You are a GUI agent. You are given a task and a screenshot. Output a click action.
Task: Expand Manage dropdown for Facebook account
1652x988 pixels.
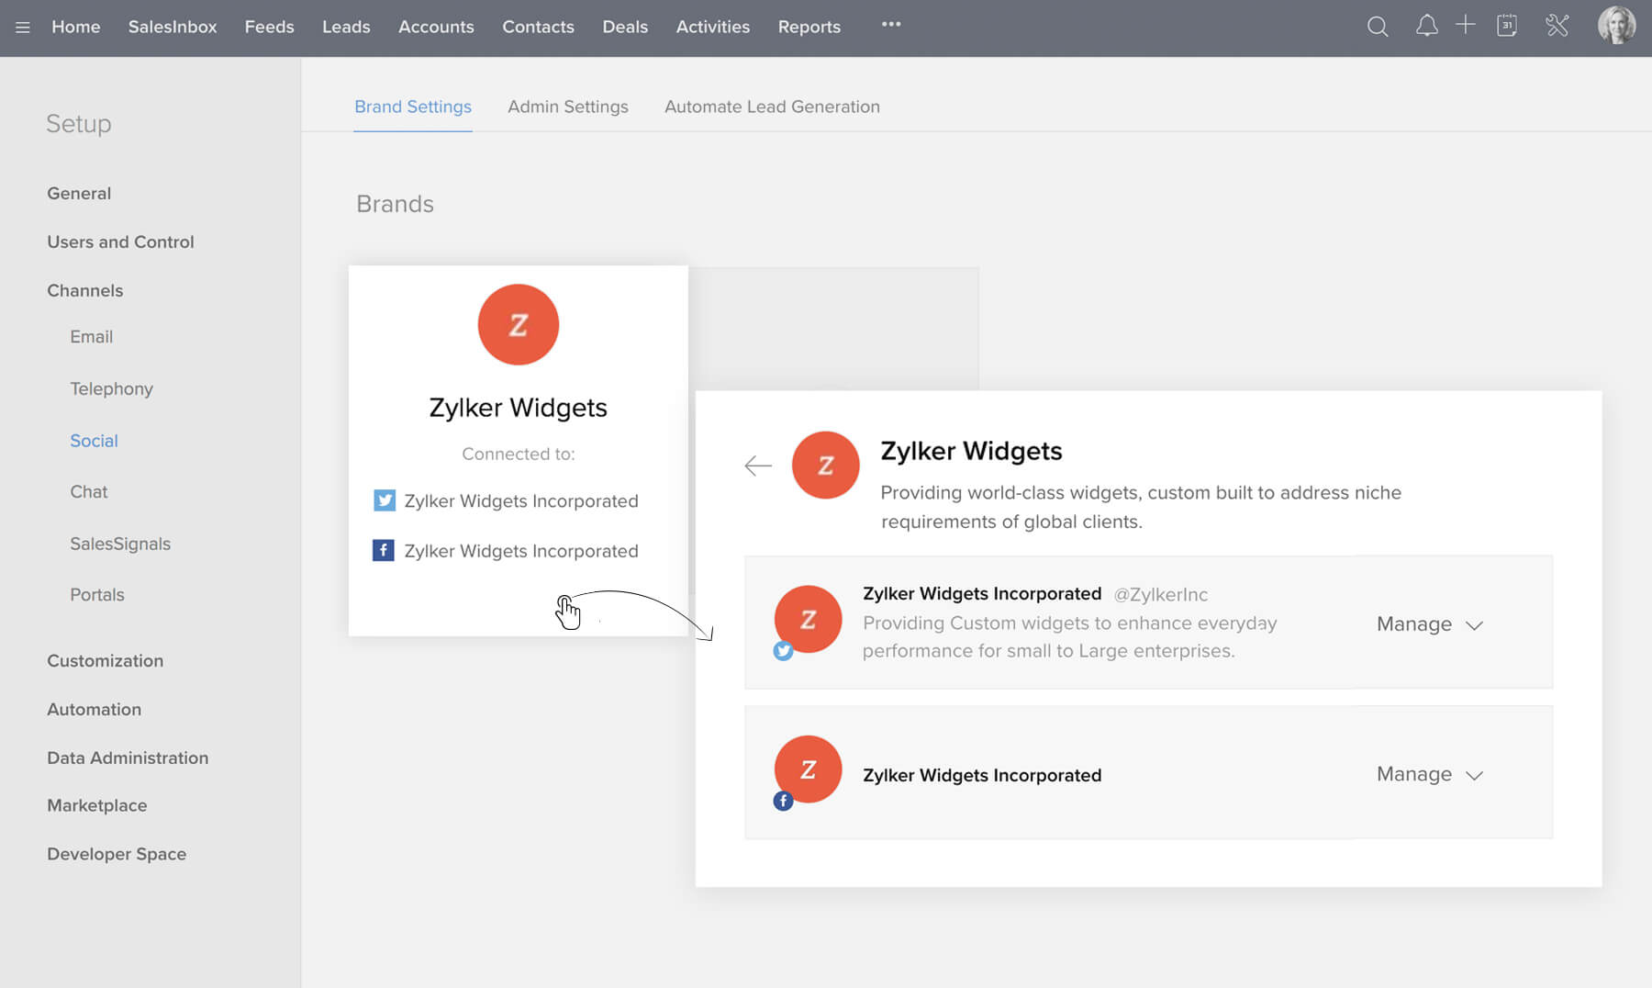coord(1430,775)
